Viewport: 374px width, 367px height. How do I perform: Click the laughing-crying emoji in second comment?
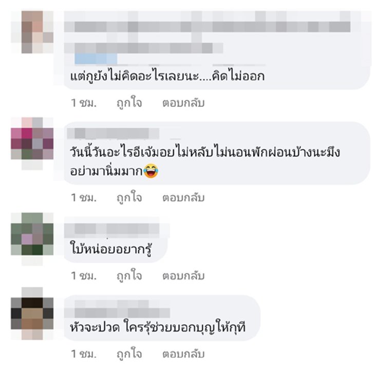click(x=151, y=171)
